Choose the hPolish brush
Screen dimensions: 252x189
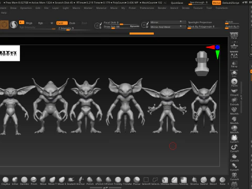tap(109, 181)
